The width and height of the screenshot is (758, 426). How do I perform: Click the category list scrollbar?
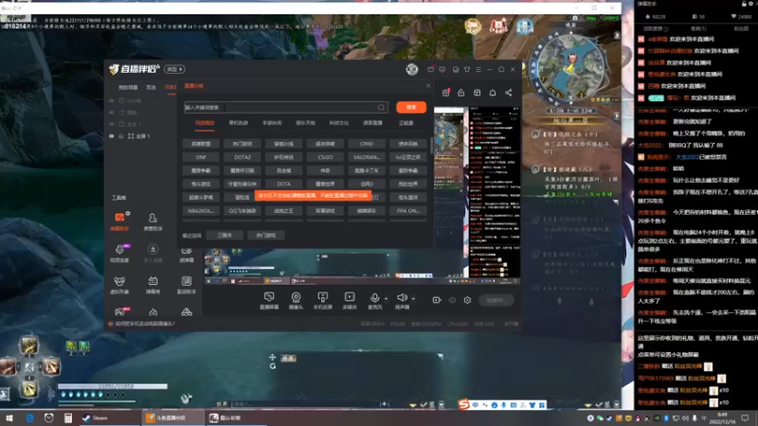point(431,145)
